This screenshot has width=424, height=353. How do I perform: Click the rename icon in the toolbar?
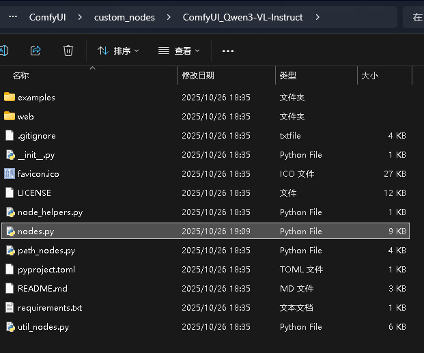click(x=4, y=51)
